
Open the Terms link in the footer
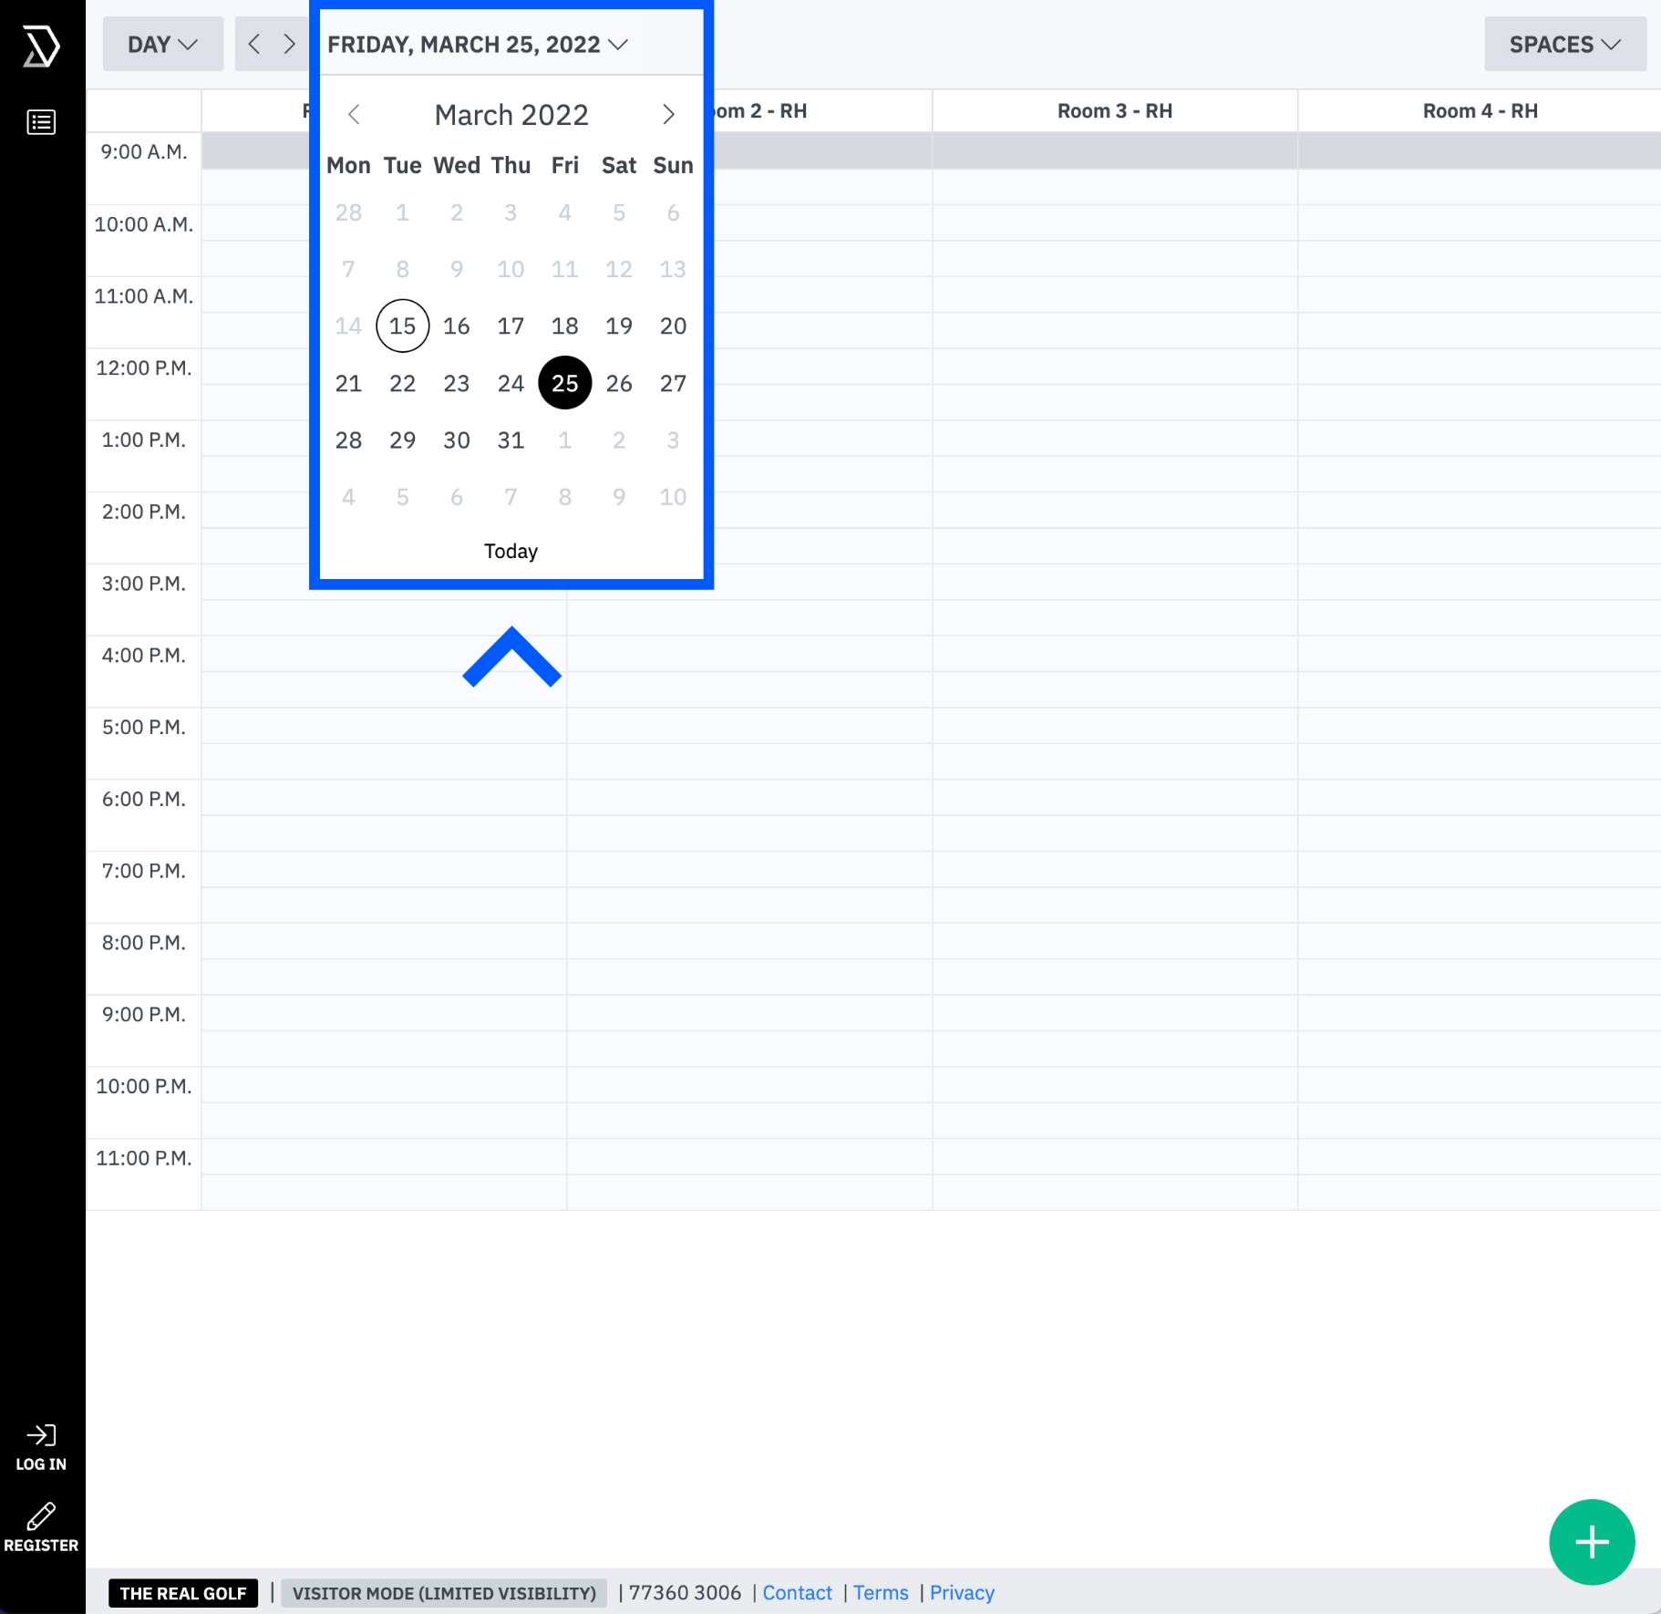tap(881, 1592)
